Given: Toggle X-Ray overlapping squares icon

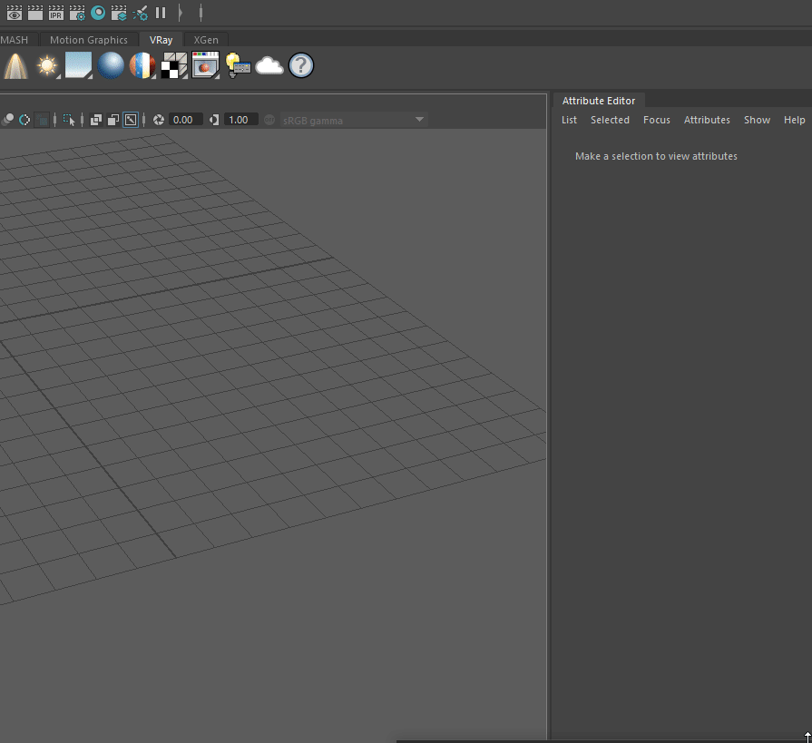Looking at the screenshot, I should (x=96, y=120).
